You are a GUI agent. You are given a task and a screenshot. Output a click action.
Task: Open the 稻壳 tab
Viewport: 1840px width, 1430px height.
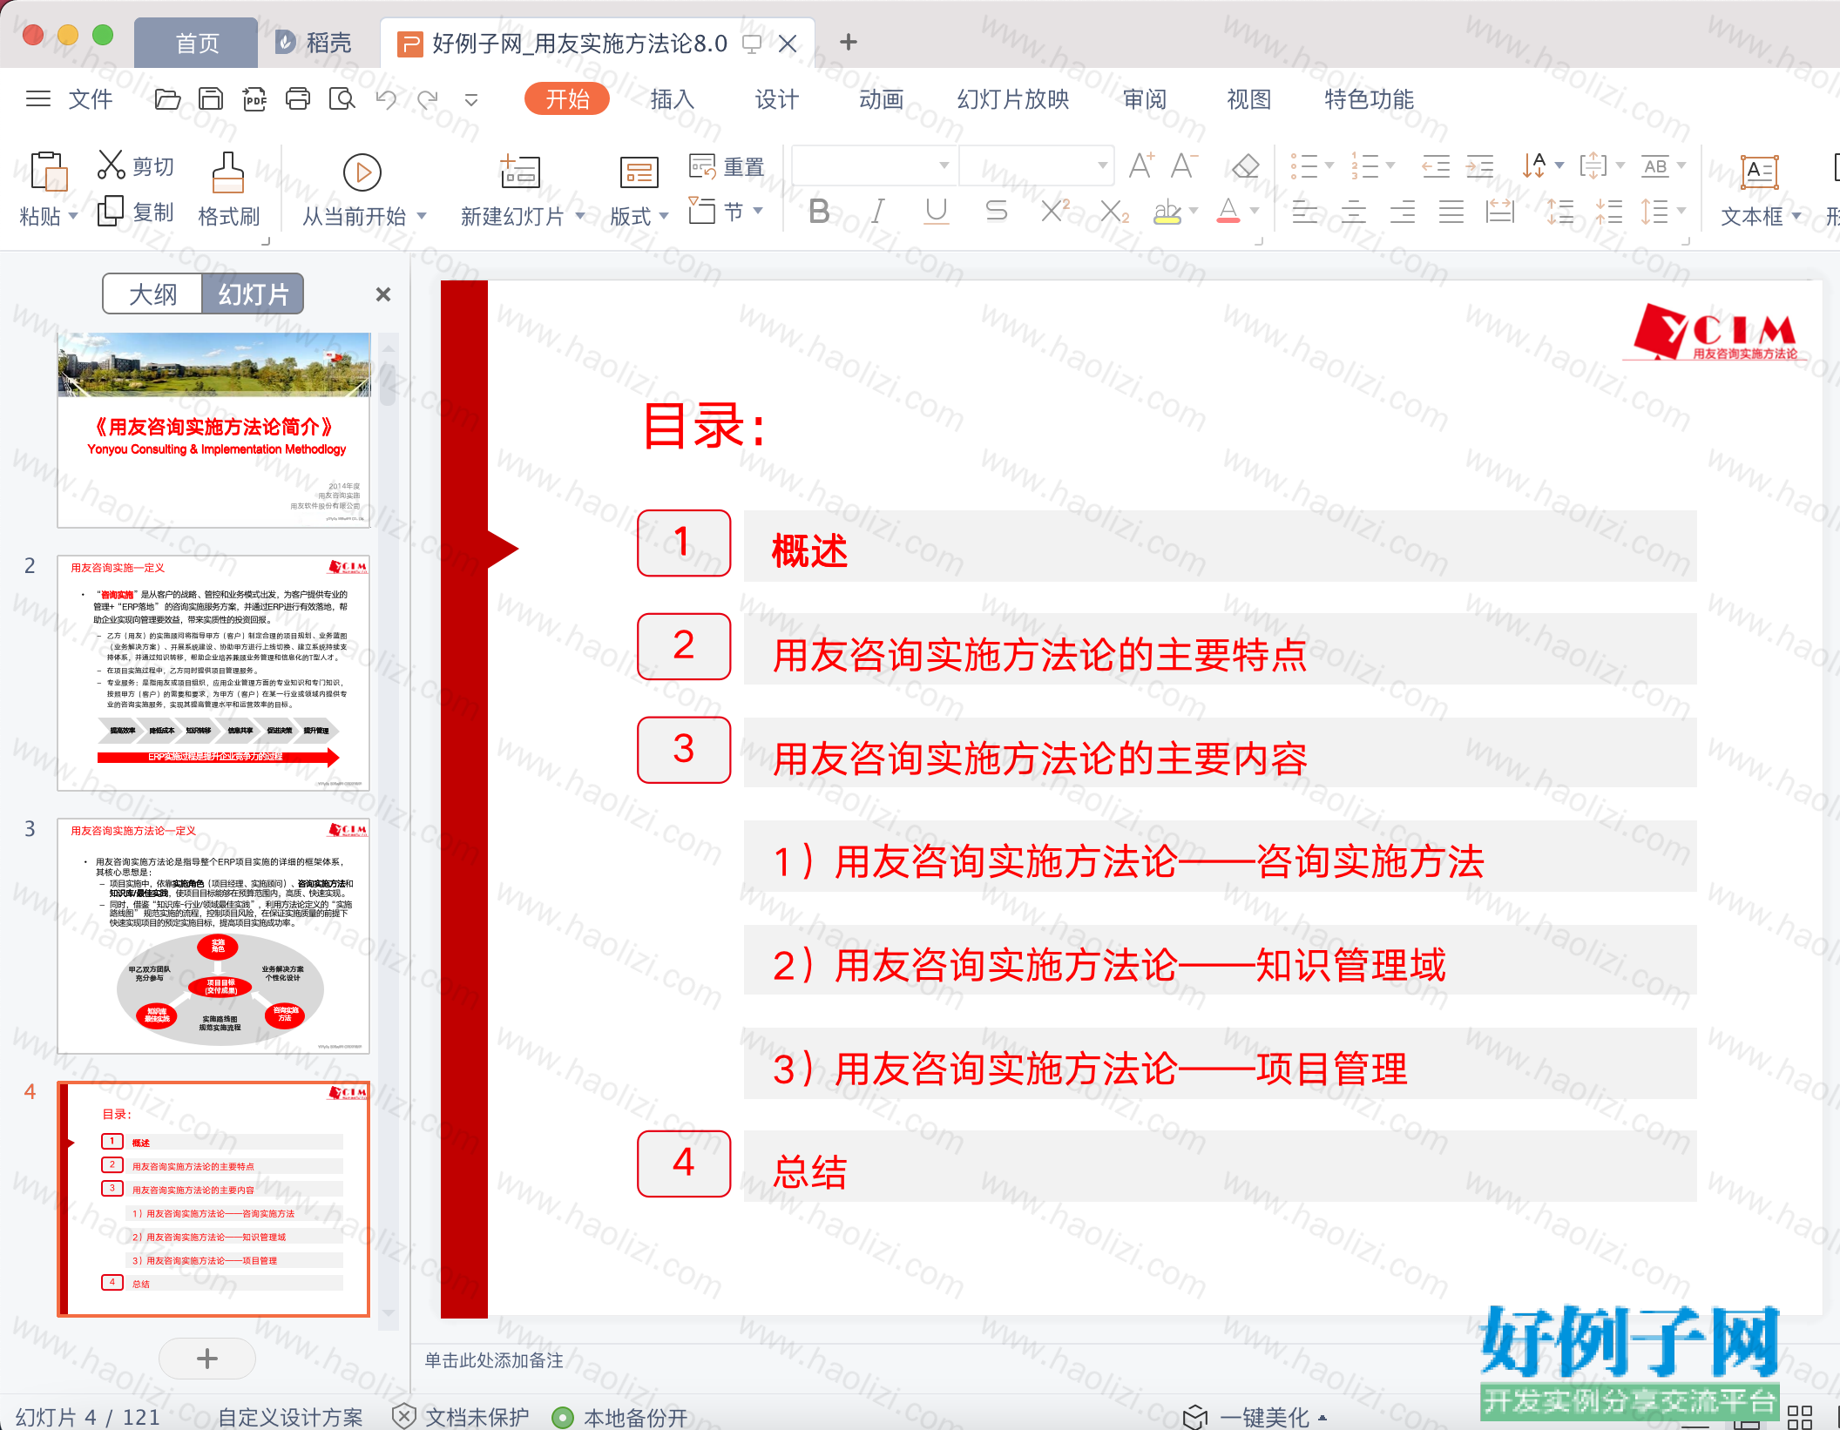[315, 43]
